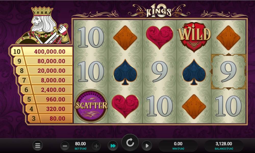
Task: Start autoplay with the play button
Action: 147,146
